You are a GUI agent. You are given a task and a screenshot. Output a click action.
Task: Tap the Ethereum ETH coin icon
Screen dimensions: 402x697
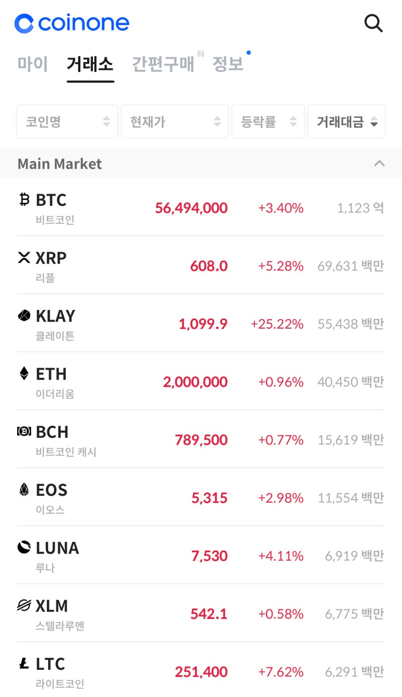tap(24, 373)
